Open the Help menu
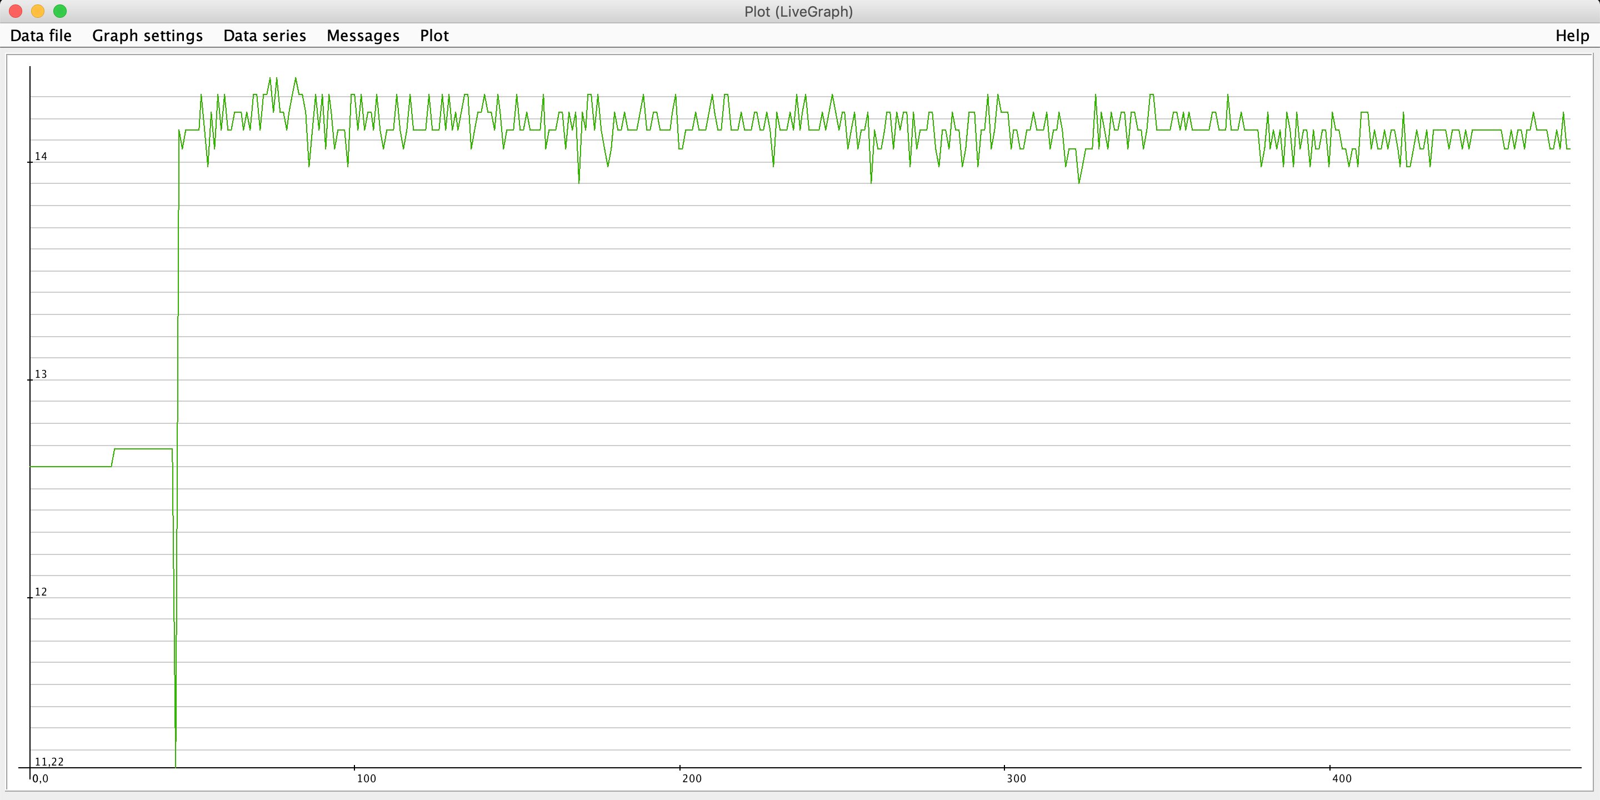Screen dimensions: 1600x800 [x=1572, y=36]
